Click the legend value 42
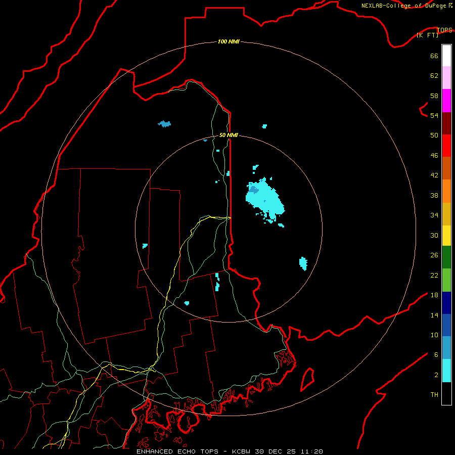The image size is (455, 455). coord(434,175)
